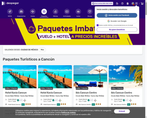
Task: Click the sales phone number button
Action: click(102, 3)
